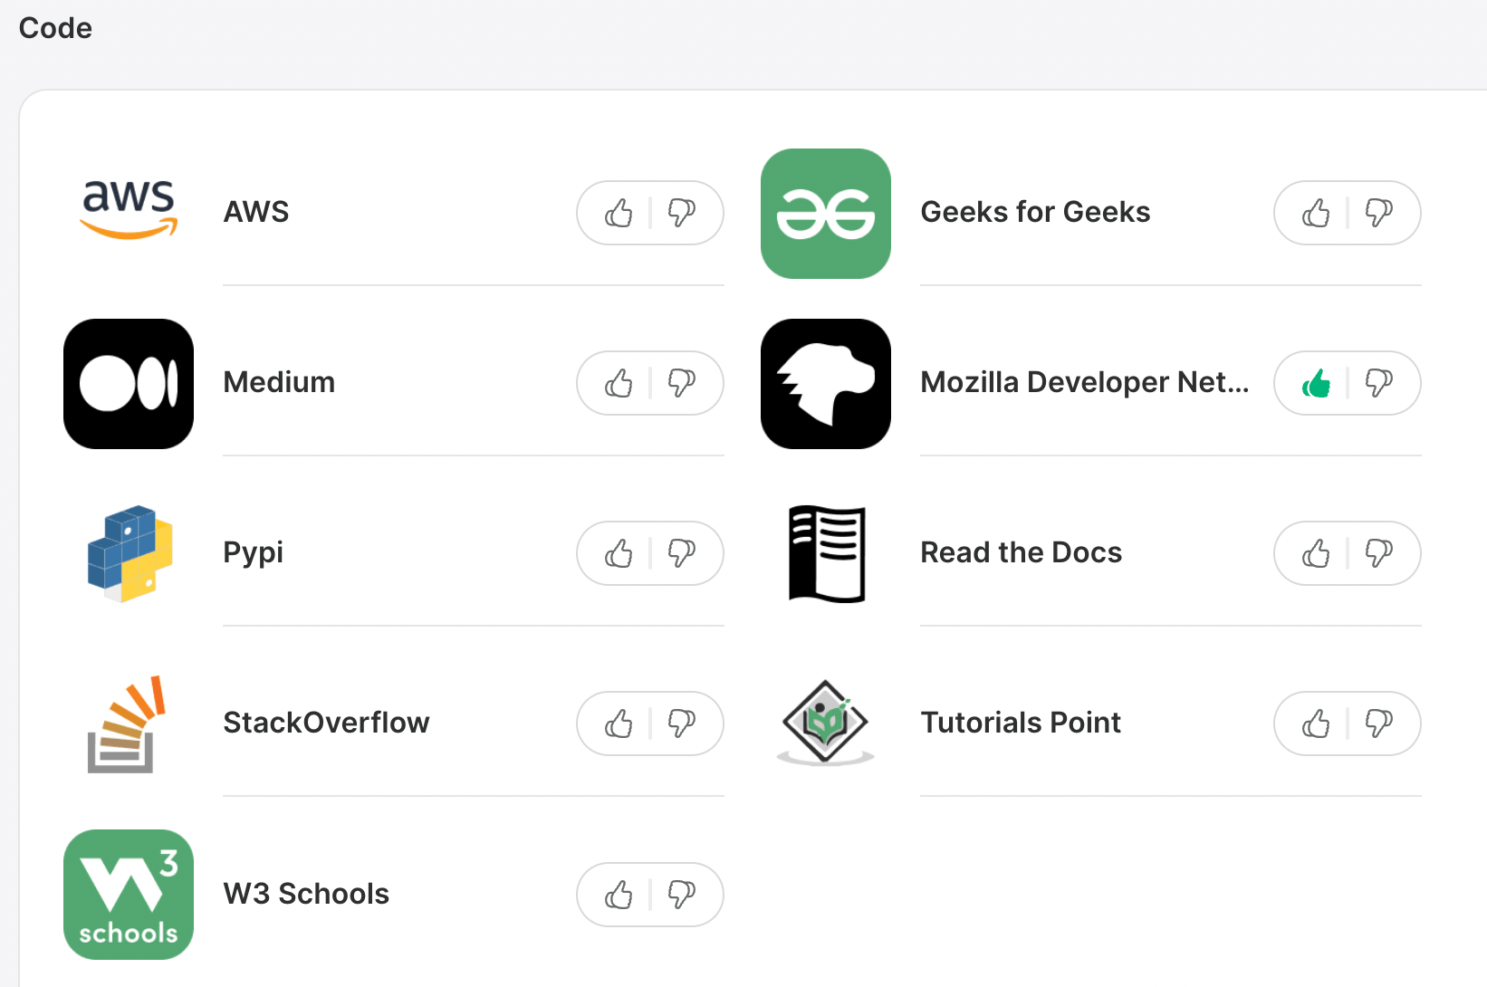The image size is (1487, 987).
Task: Dislike the Mozilla Developer Network source
Action: pos(1379,383)
